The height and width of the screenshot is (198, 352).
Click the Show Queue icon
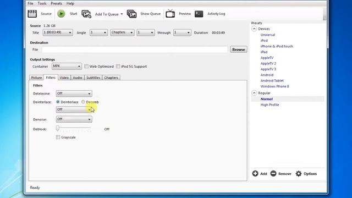132,14
